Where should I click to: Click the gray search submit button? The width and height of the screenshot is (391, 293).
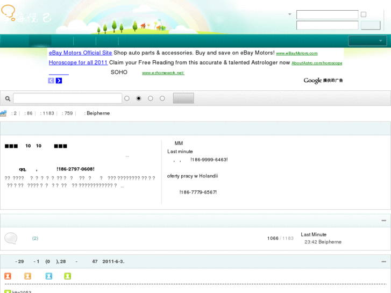click(183, 98)
